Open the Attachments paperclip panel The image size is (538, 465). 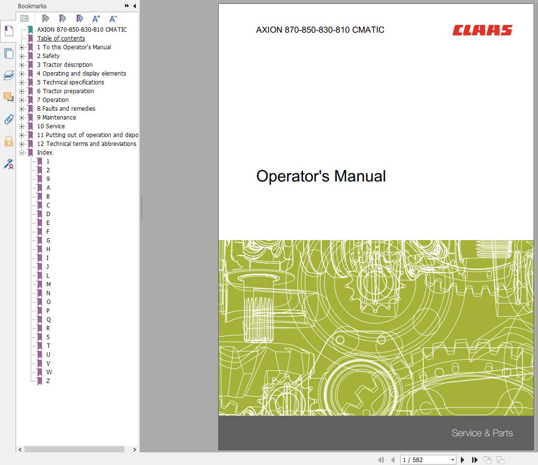(x=8, y=120)
